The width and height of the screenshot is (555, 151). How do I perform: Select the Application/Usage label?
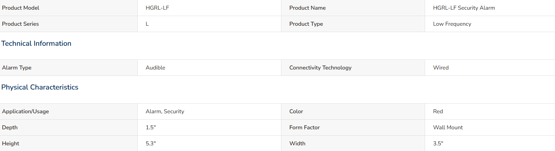click(25, 111)
